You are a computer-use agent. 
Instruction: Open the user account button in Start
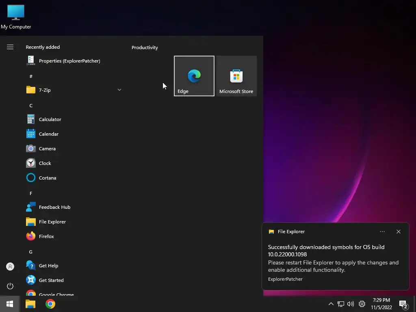pos(10,266)
